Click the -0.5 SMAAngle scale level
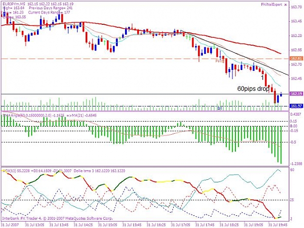This screenshot has height=228, width=304. [x=293, y=142]
